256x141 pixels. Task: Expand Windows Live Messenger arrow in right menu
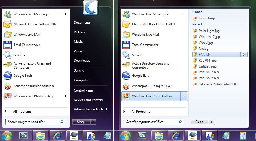click(184, 14)
